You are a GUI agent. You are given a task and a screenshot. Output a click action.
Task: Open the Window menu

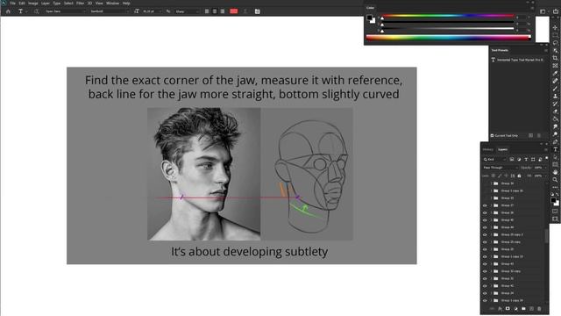112,4
